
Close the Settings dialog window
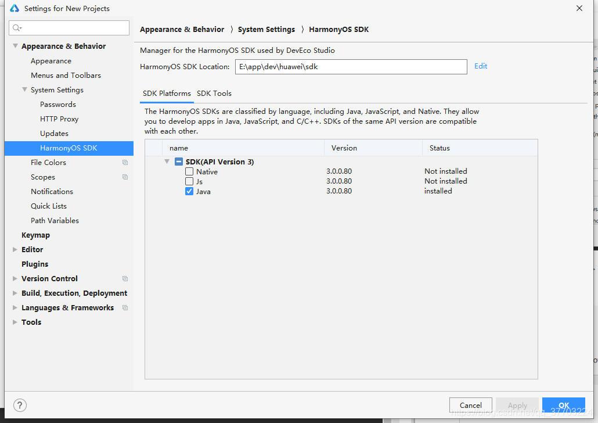579,8
